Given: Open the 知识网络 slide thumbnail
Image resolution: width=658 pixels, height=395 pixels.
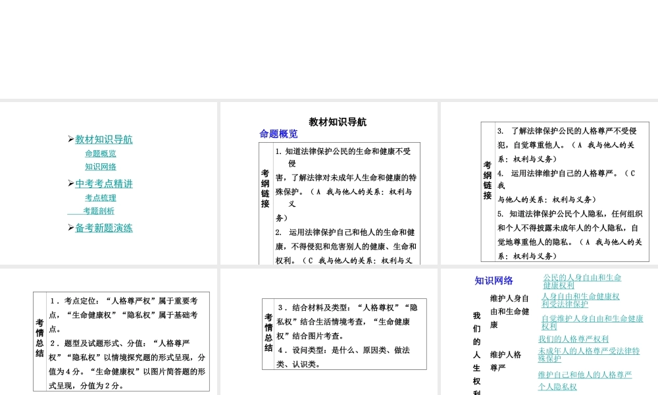Looking at the screenshot, I should tap(549, 332).
